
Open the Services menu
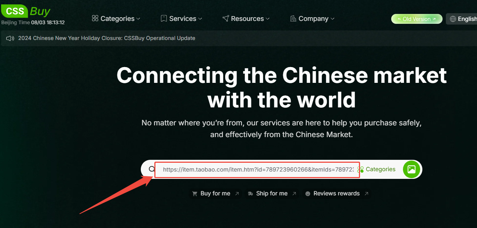pyautogui.click(x=181, y=19)
